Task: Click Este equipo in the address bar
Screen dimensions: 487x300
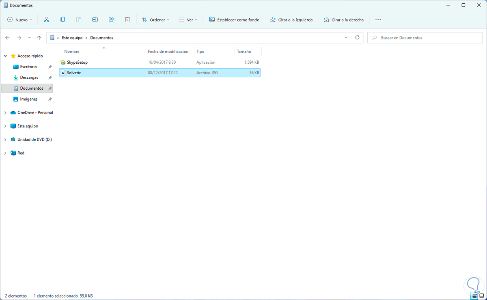Action: [72, 38]
